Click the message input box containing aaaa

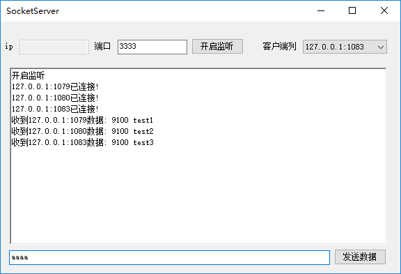tap(170, 257)
